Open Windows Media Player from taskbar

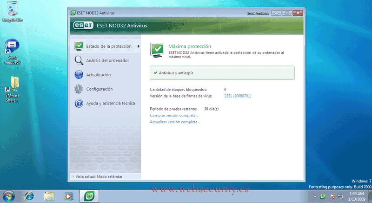coord(69,196)
